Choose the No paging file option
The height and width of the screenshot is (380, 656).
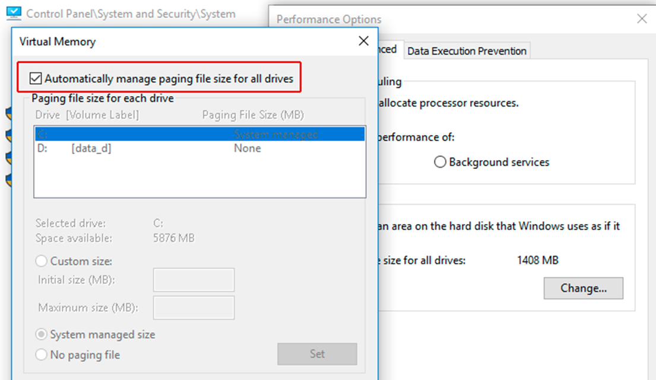(41, 355)
